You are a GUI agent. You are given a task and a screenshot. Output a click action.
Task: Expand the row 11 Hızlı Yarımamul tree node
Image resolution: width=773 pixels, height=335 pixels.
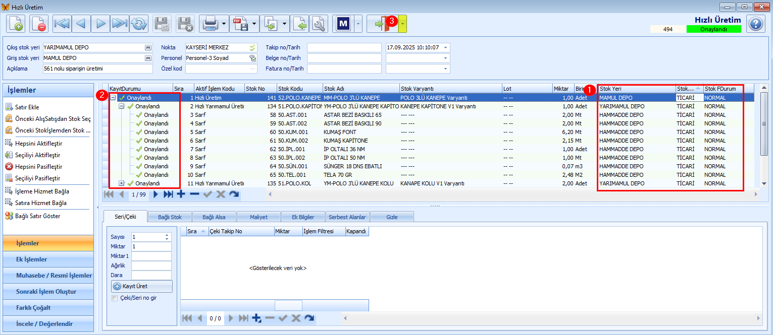[121, 183]
